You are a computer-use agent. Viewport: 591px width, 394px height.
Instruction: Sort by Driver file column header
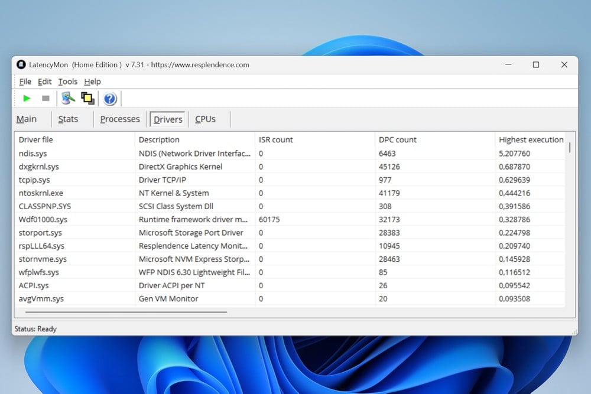75,140
